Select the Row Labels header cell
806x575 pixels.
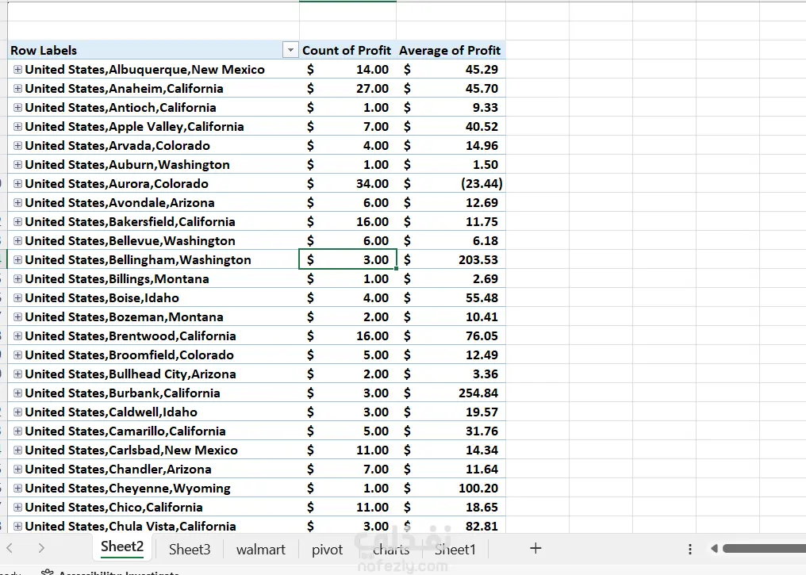pos(153,50)
